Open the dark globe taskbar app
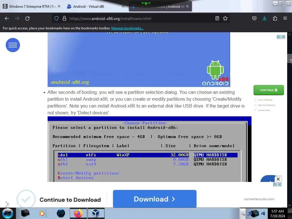The height and width of the screenshot is (219, 292). (61, 213)
